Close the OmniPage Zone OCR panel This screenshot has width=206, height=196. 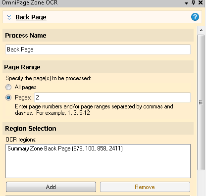(x=201, y=2)
